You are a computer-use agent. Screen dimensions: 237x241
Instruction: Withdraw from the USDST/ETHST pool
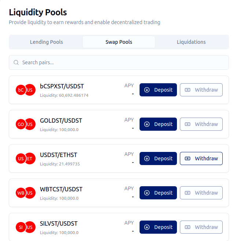tap(201, 158)
